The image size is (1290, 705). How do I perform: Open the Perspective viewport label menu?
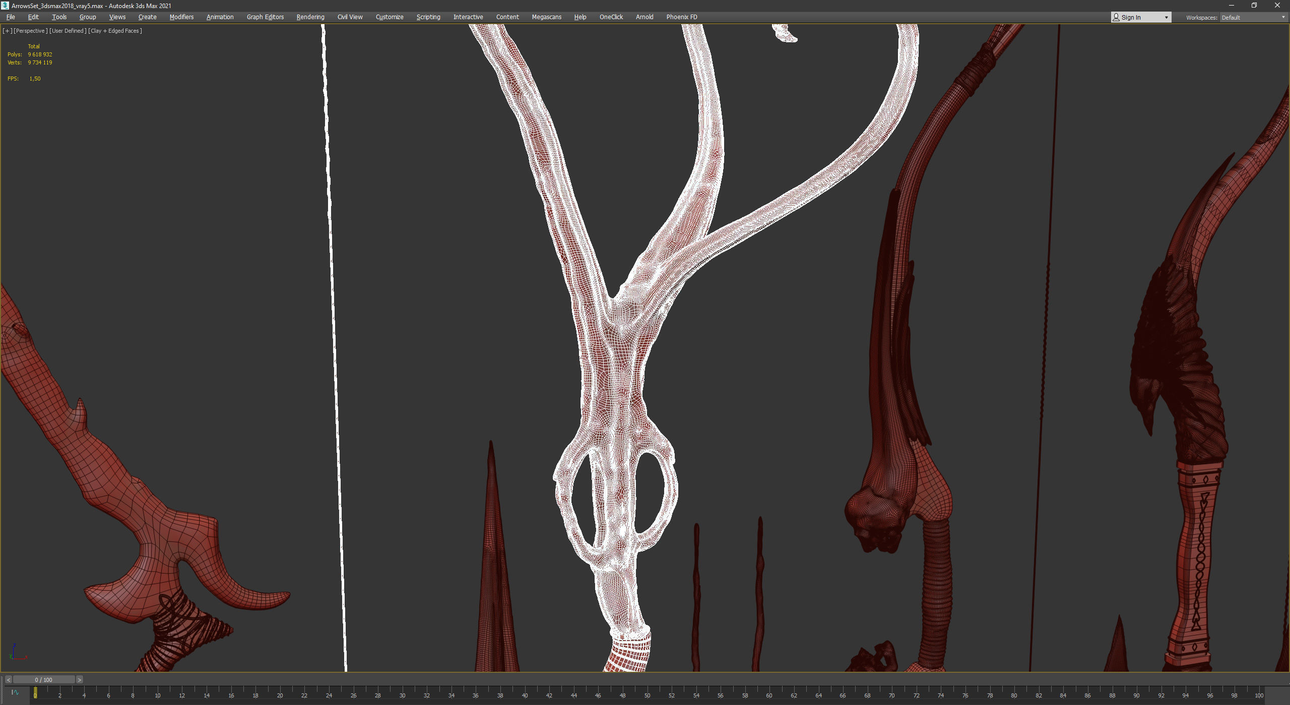click(x=30, y=31)
